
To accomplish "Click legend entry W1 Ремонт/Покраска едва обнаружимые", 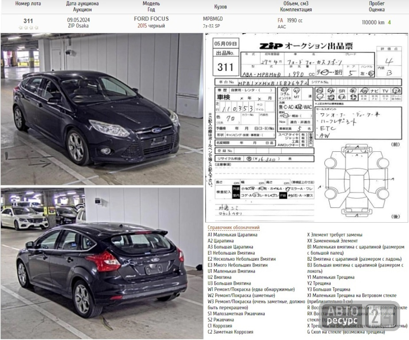I will click(251, 290).
